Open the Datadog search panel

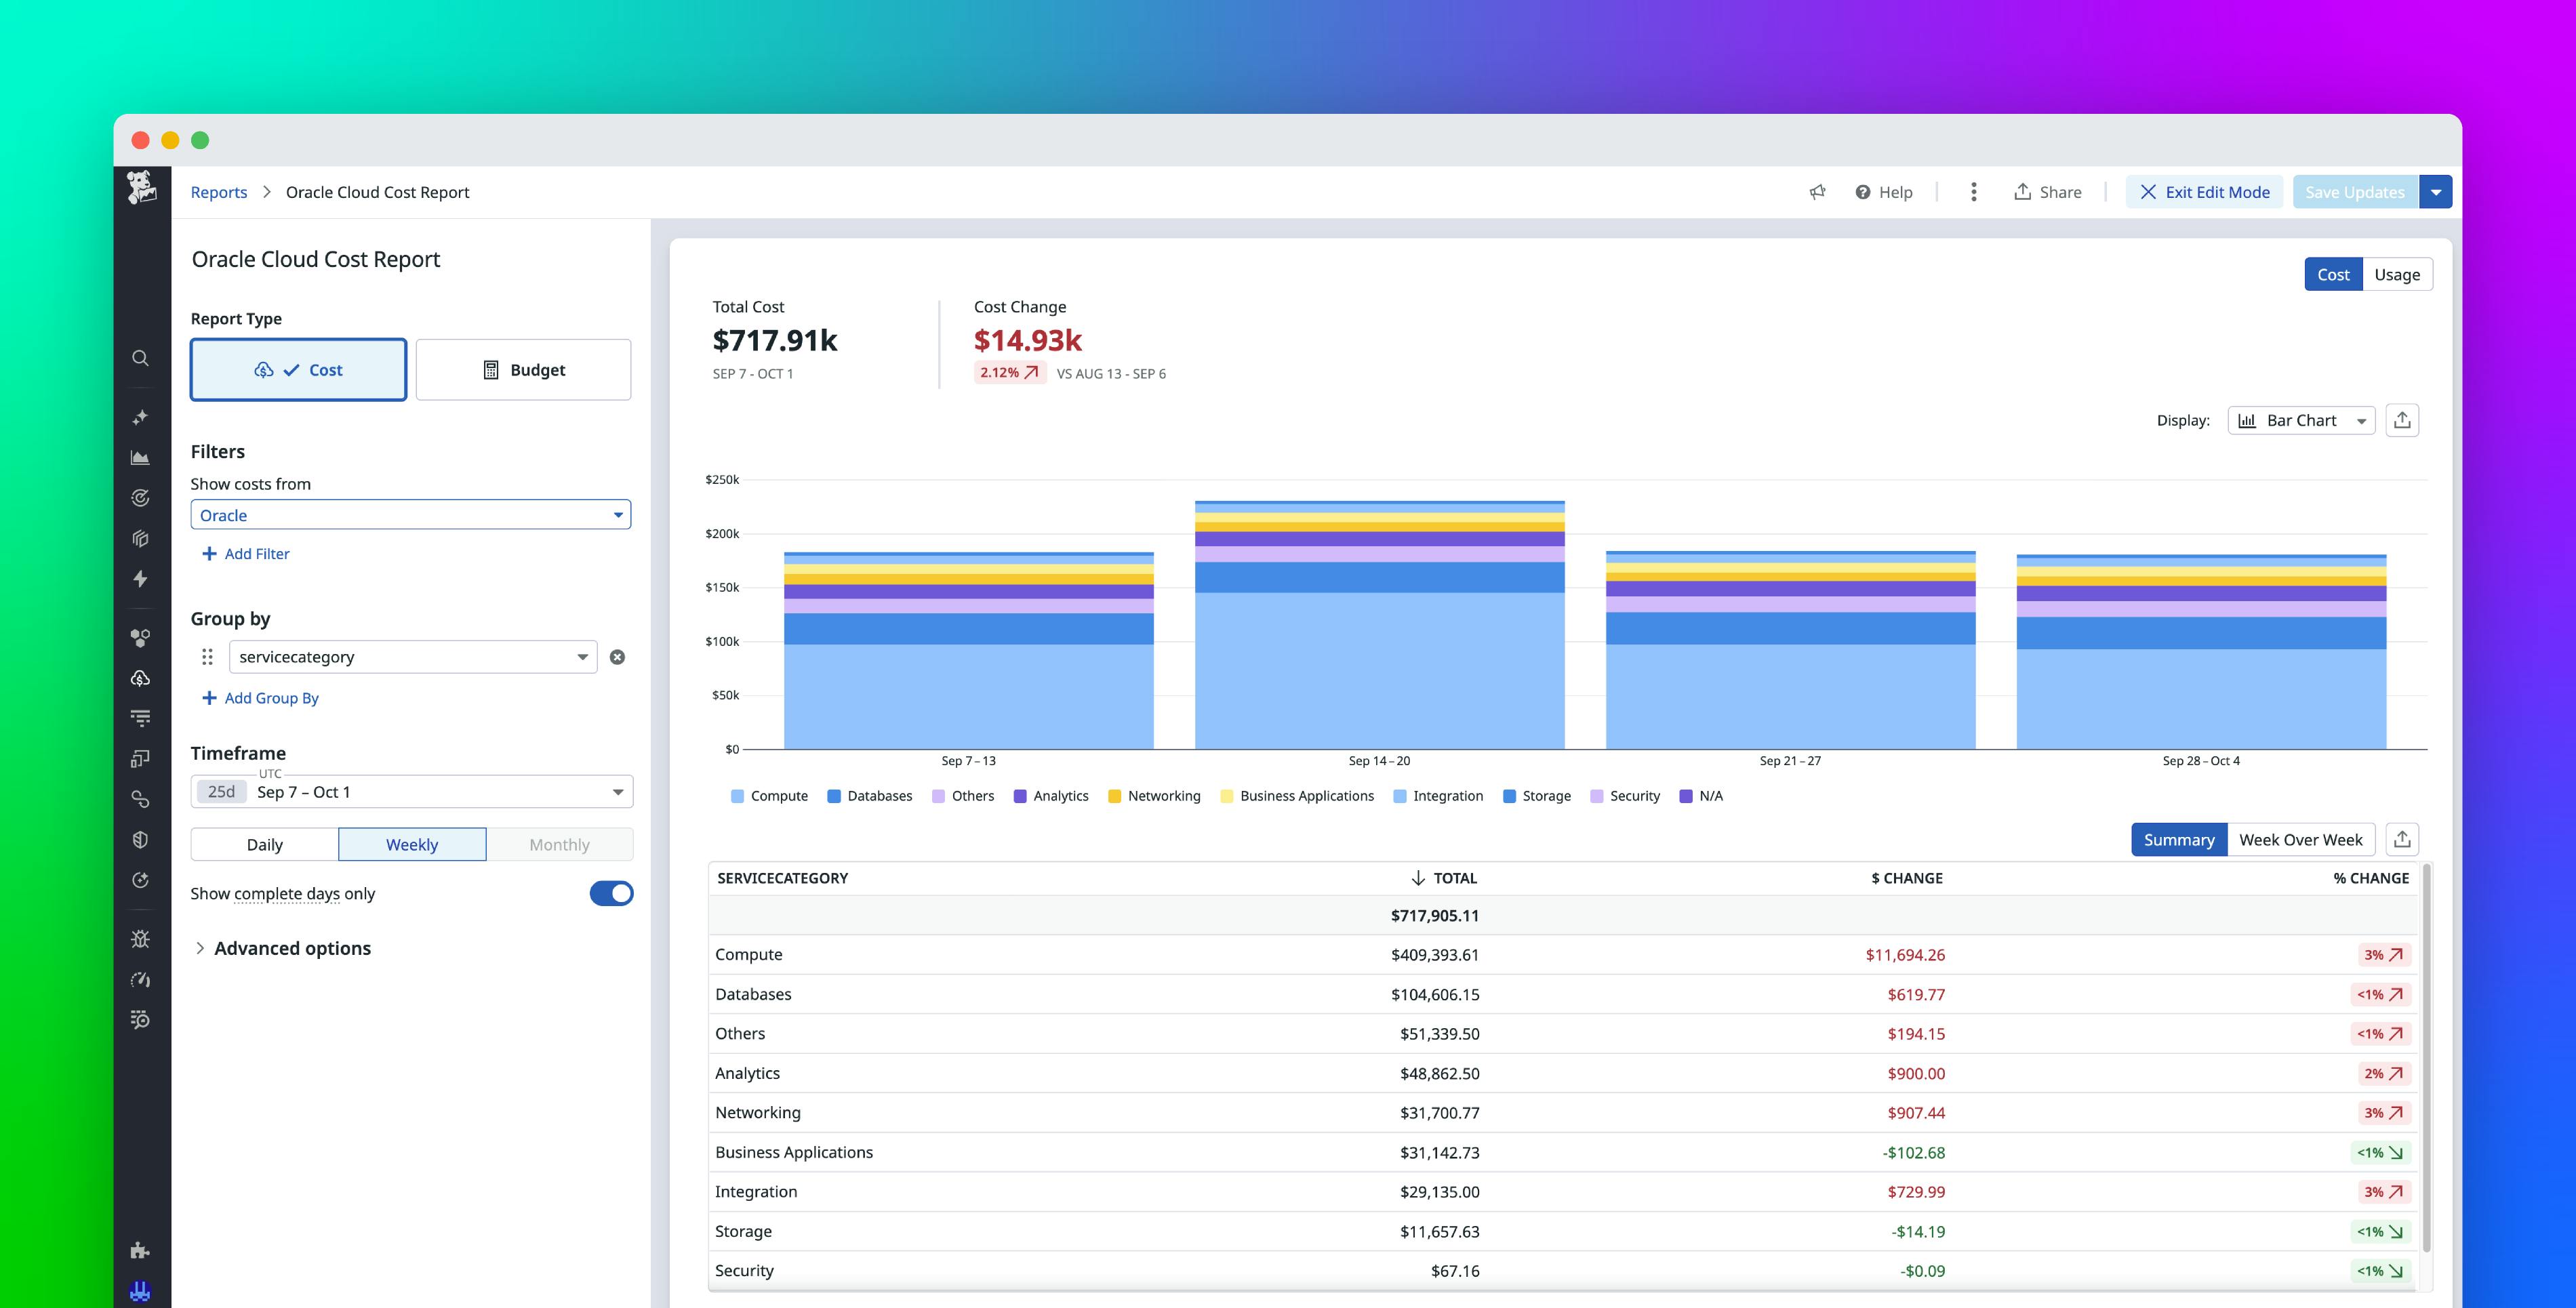point(140,358)
